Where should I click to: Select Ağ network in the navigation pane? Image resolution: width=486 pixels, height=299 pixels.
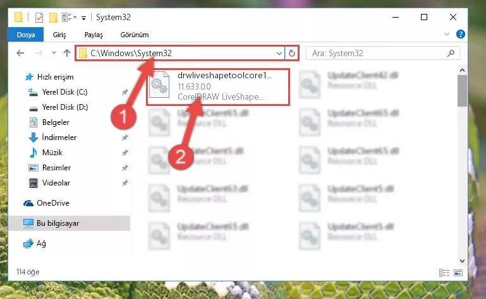point(41,243)
